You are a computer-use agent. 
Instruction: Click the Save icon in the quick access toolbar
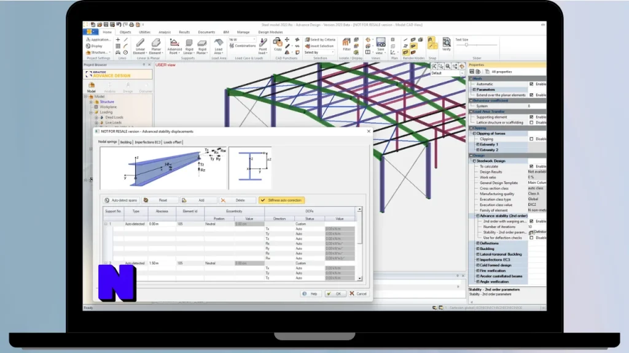point(106,25)
